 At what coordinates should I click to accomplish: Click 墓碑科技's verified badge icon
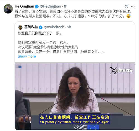[41, 27]
